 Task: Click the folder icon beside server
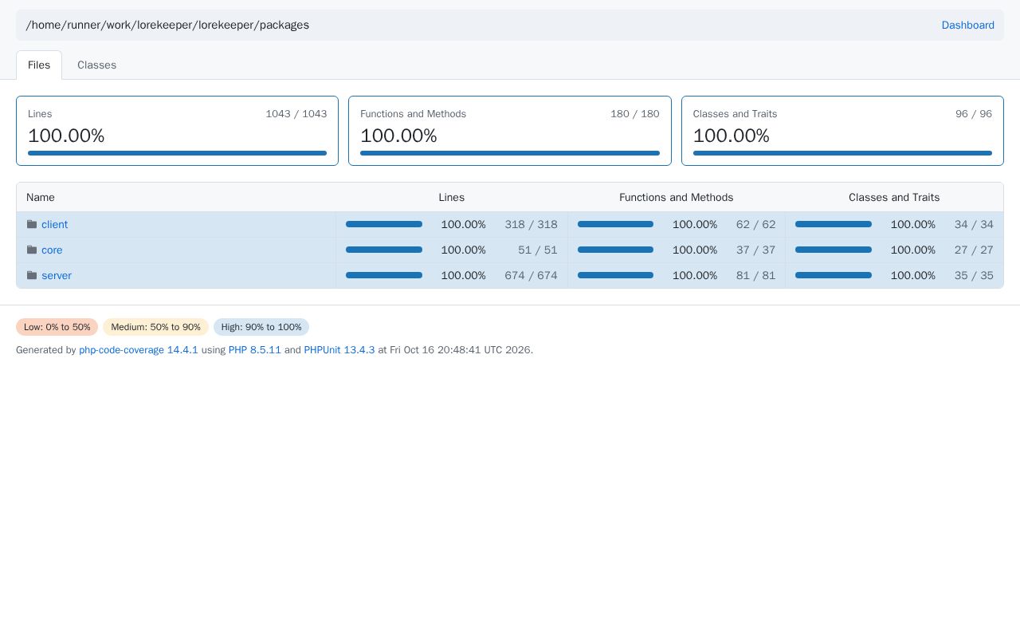(32, 276)
